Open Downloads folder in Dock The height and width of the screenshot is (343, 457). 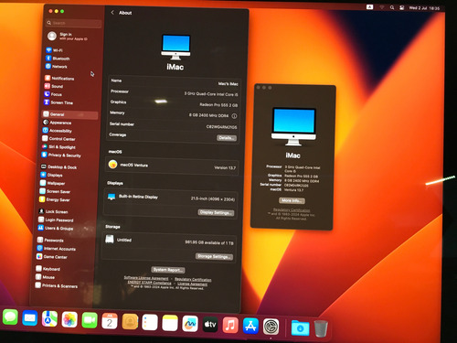tap(300, 328)
